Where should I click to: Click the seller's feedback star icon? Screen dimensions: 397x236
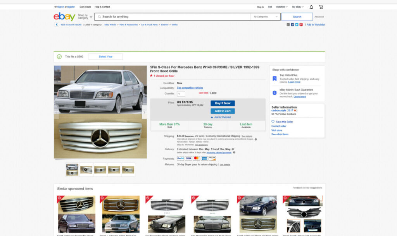pos(295,110)
